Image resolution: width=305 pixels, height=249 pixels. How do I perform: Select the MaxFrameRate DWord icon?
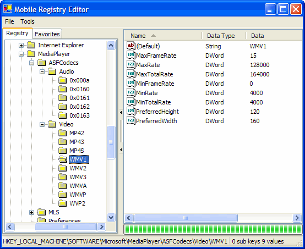tap(130, 55)
